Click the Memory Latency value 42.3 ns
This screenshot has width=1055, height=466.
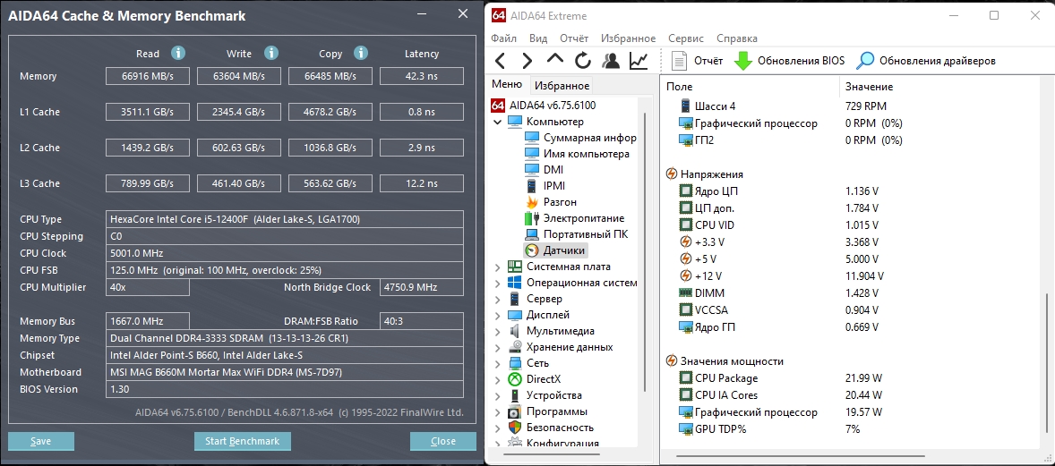[421, 77]
